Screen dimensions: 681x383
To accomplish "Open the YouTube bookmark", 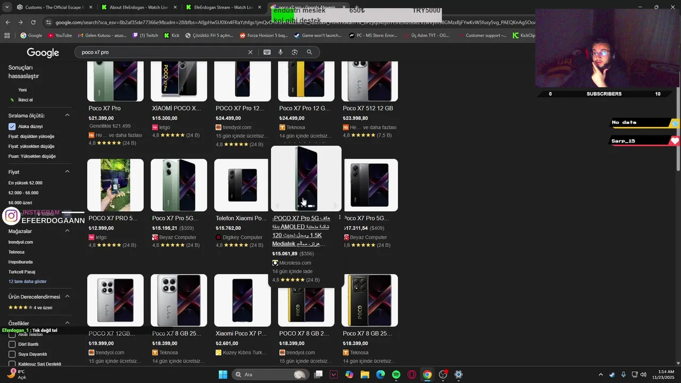I will pos(60,36).
